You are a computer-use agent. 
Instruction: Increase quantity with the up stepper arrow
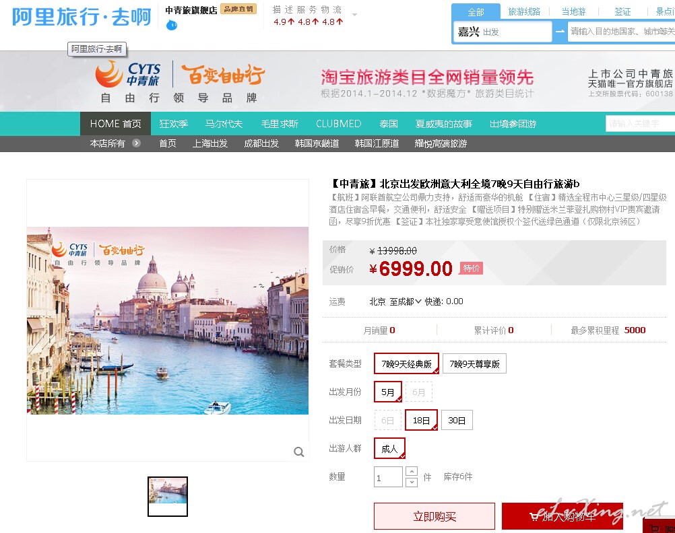point(412,471)
